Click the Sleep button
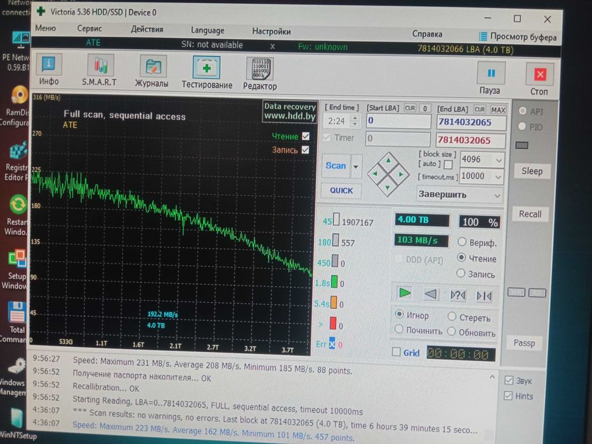Image resolution: width=592 pixels, height=444 pixels. pyautogui.click(x=532, y=171)
